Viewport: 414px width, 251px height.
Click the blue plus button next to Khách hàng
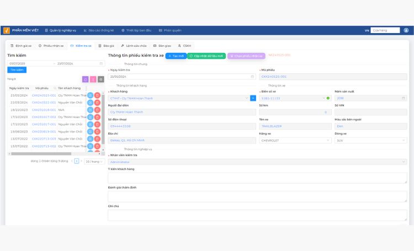click(x=253, y=98)
